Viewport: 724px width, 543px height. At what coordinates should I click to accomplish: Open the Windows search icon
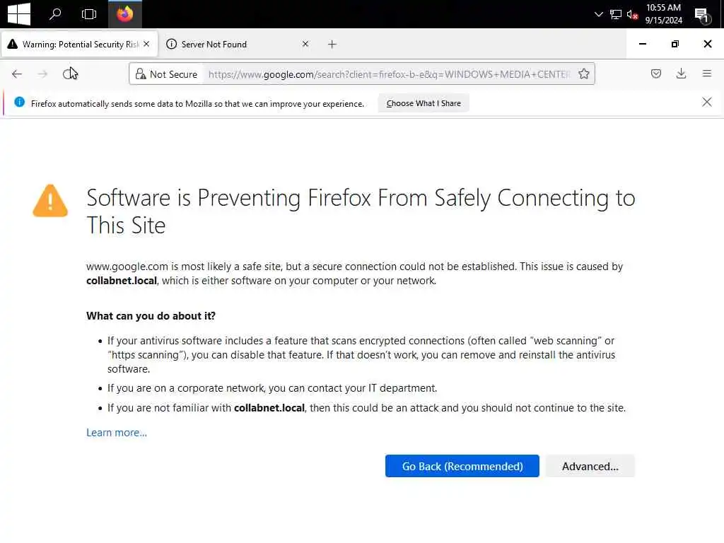coord(54,14)
